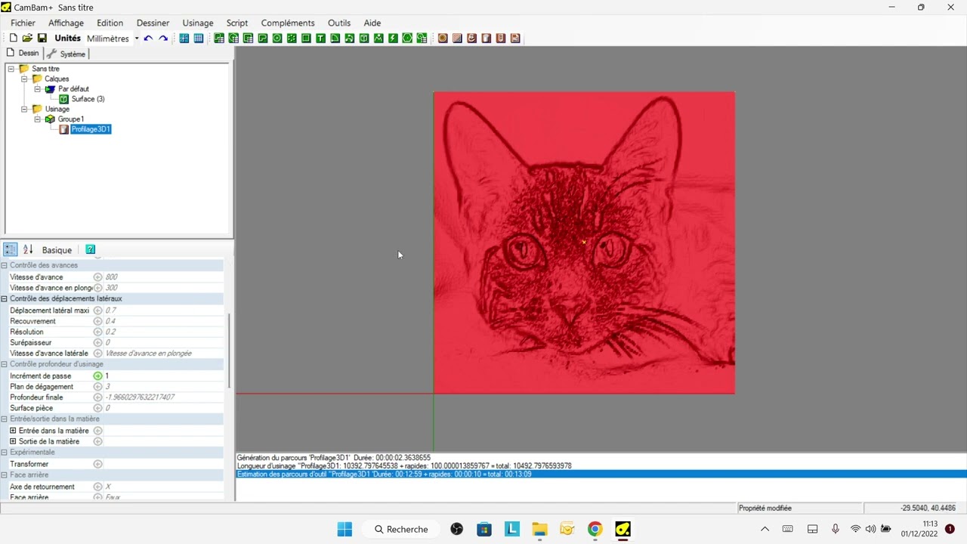Select the green circle drawing tool
Screen dimensions: 967x544
[277, 38]
